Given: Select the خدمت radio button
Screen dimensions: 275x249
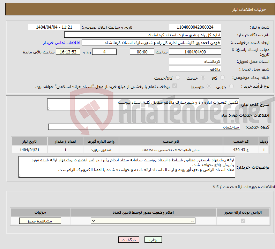Looking at the screenshot, I should point(203,78).
